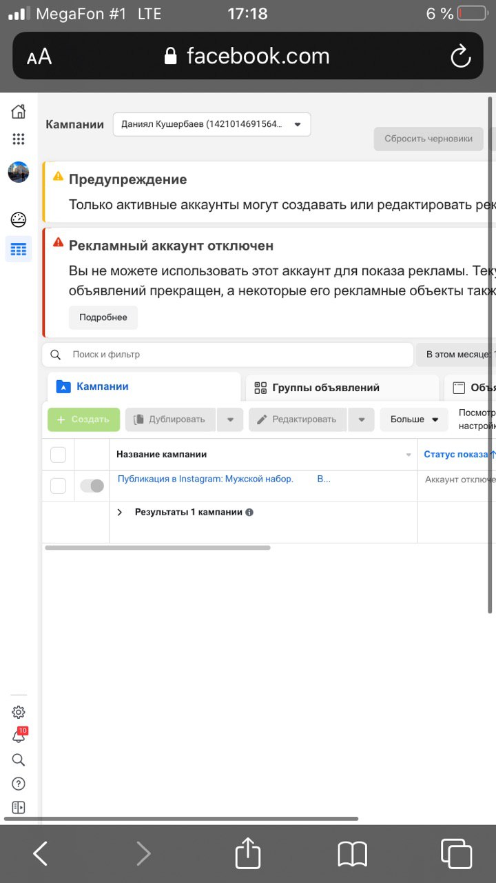Open the account overview gauge icon
This screenshot has height=883, width=496.
point(19,220)
